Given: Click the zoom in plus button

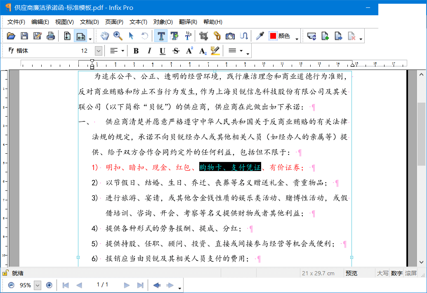Looking at the screenshot, I should 49,285.
